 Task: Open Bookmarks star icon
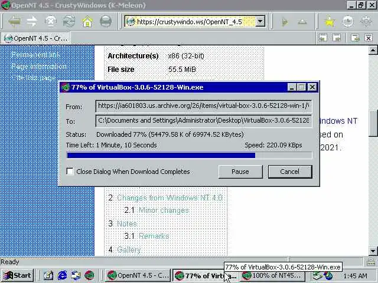(x=330, y=22)
